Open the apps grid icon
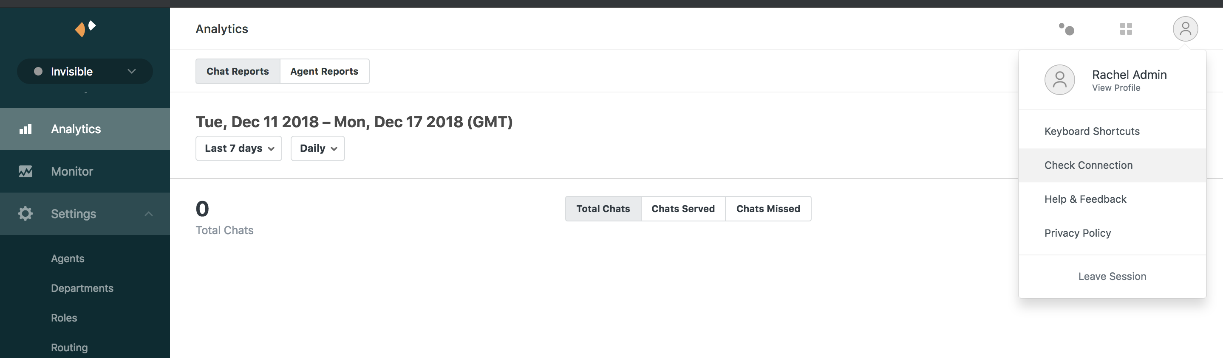The height and width of the screenshot is (358, 1223). click(1126, 29)
